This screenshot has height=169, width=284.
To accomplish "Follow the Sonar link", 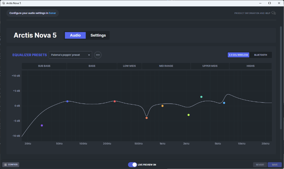I will 52,13.
